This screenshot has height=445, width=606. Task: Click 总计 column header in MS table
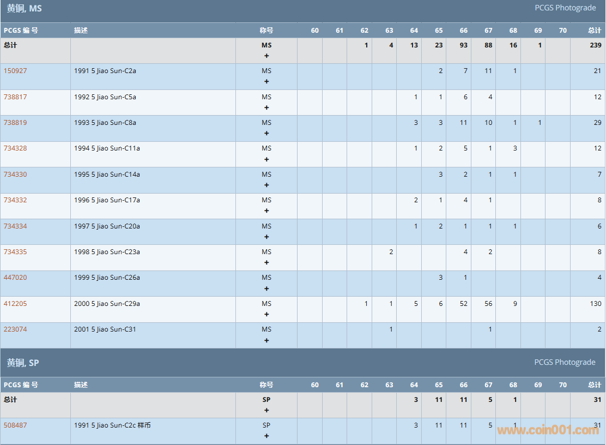(x=595, y=31)
